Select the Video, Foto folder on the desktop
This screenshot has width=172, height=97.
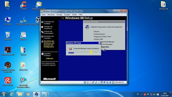coord(23,67)
